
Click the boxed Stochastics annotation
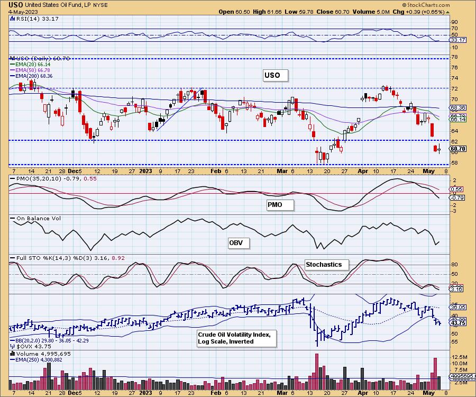click(x=327, y=265)
